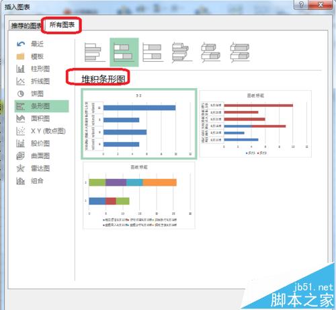This screenshot has width=336, height=310.
Task: Select the 最近 recent charts icon
Action: click(x=21, y=44)
